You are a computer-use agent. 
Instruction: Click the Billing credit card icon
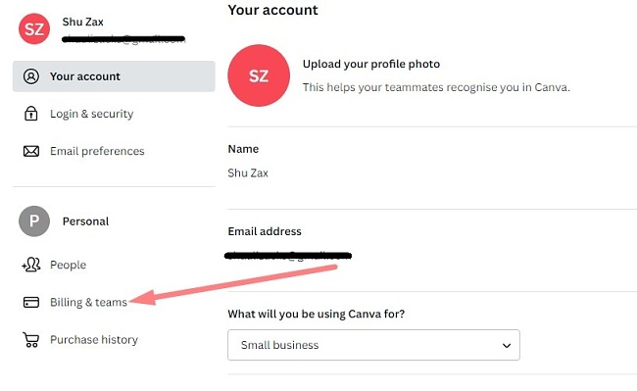[x=31, y=302]
